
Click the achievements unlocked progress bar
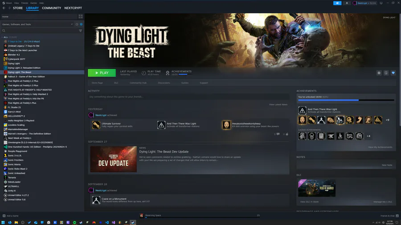(x=346, y=100)
